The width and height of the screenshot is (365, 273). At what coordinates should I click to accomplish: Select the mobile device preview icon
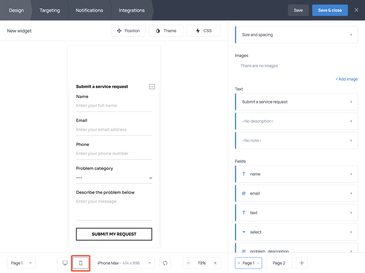(80, 263)
